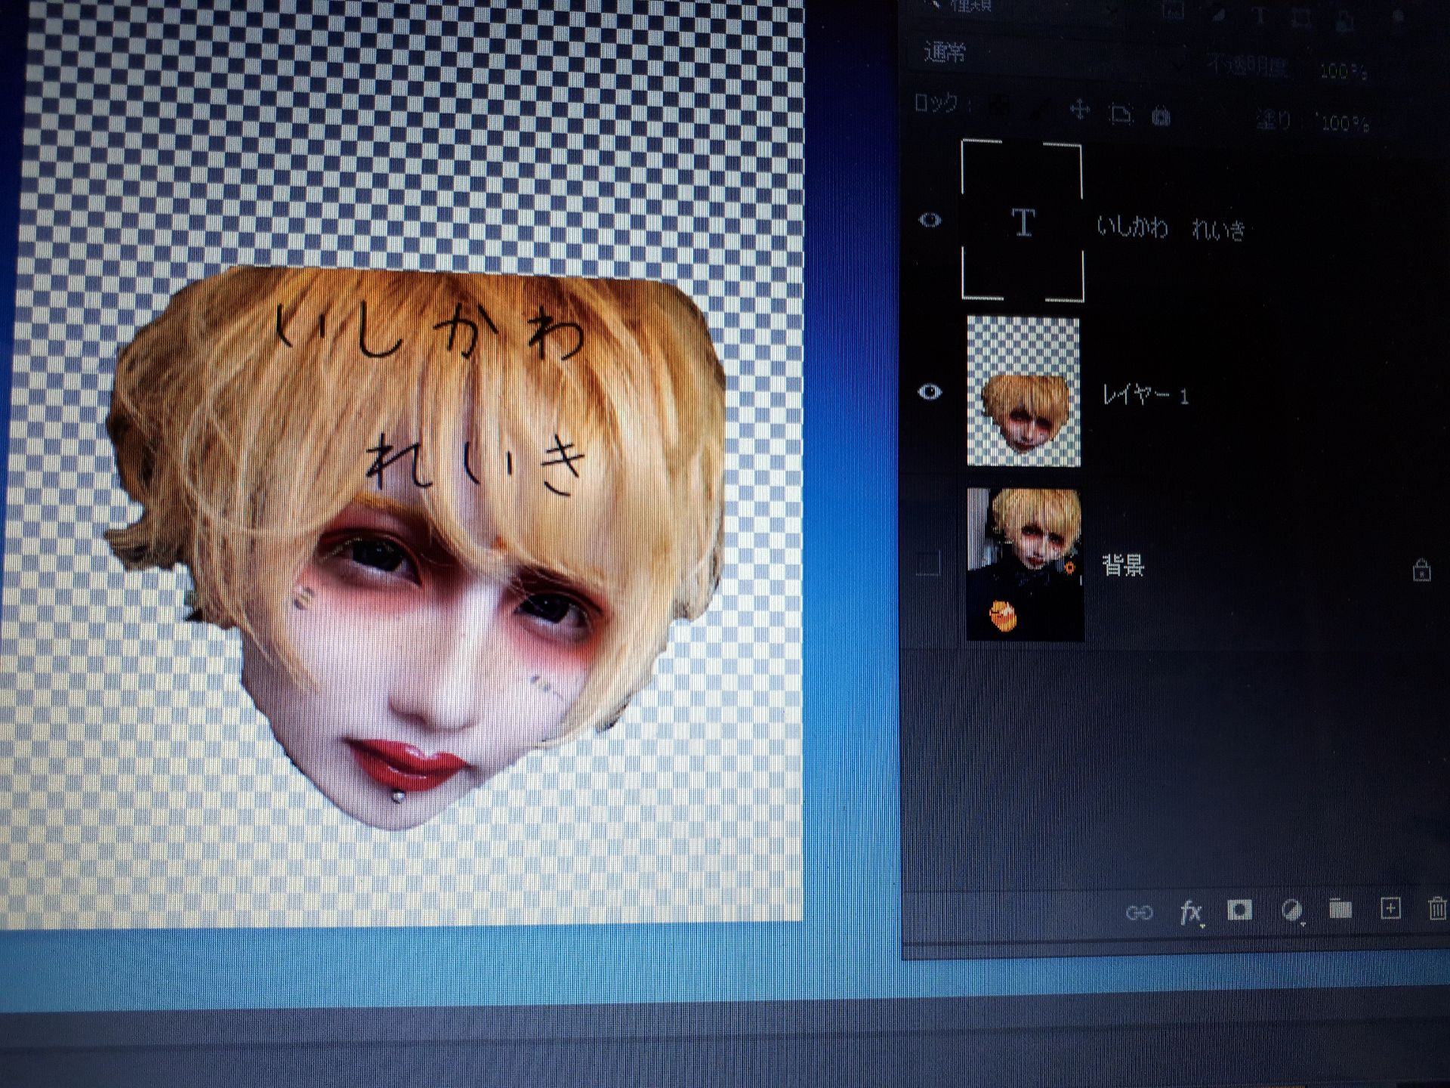Open the fx layer style menu

point(1190,912)
